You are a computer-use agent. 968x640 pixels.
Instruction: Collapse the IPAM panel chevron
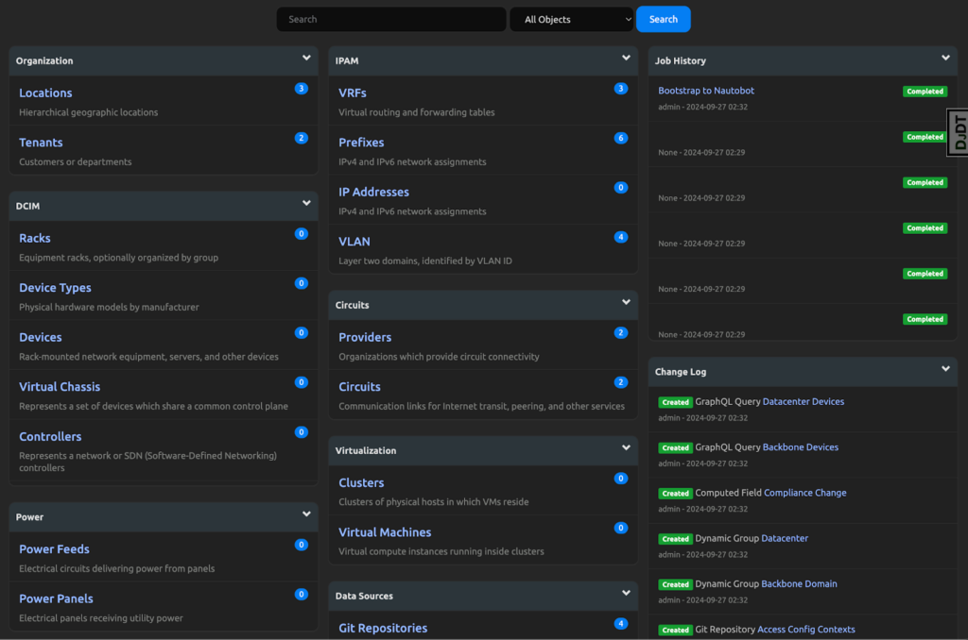(x=626, y=59)
